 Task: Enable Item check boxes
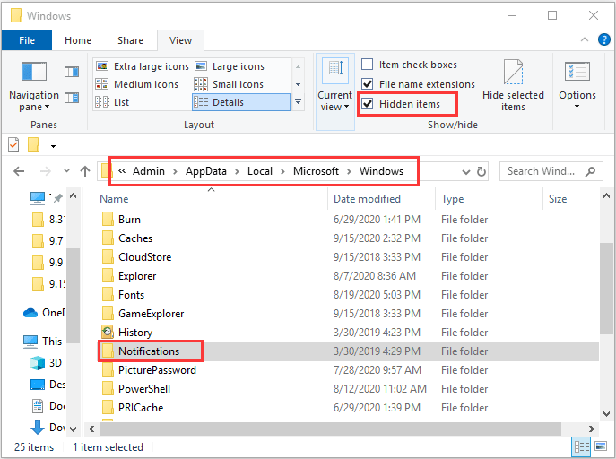(x=367, y=64)
